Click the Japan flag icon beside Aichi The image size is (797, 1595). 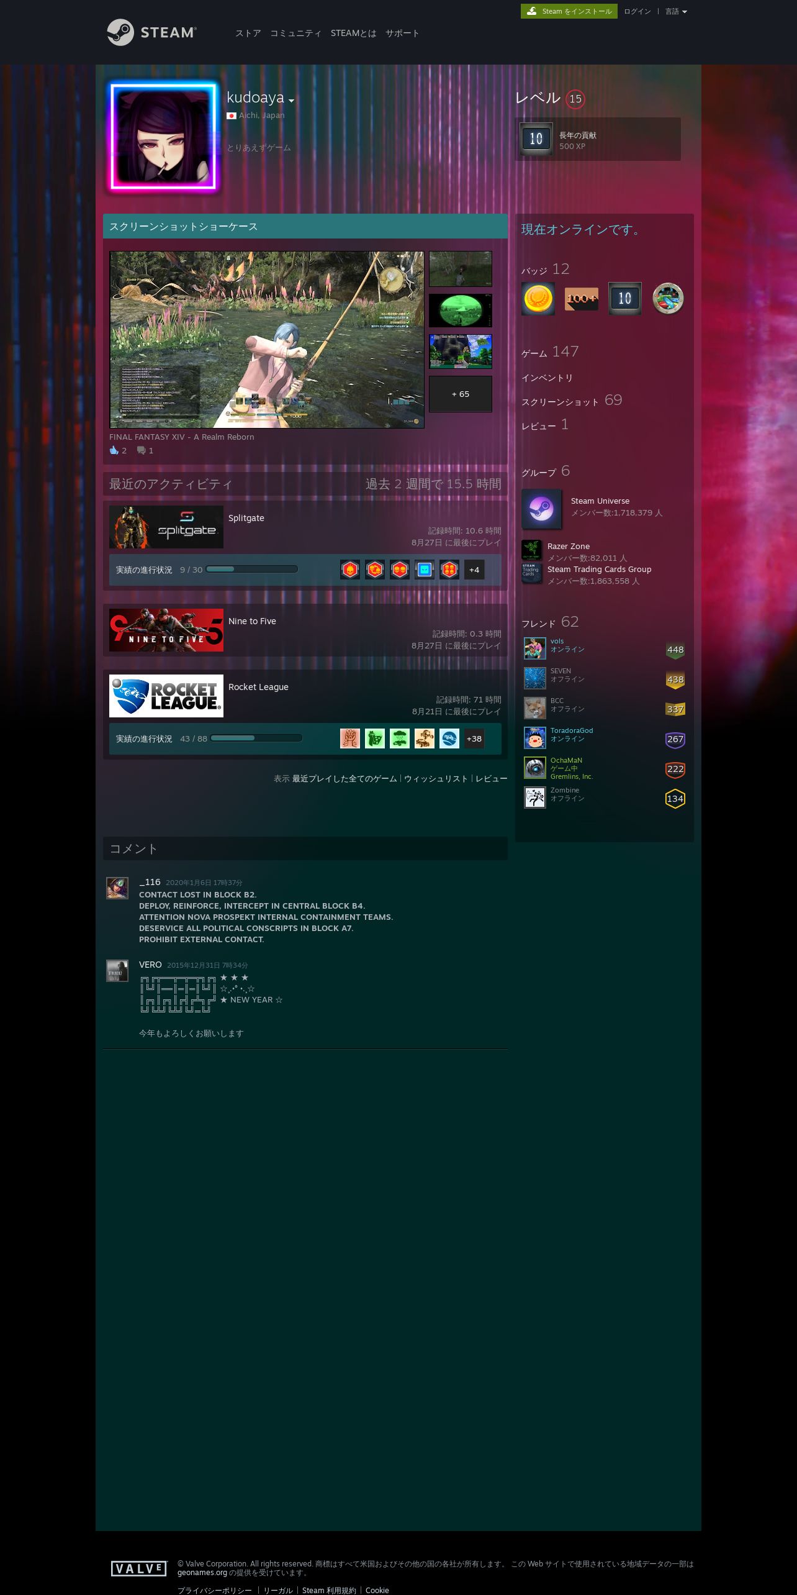pyautogui.click(x=232, y=116)
